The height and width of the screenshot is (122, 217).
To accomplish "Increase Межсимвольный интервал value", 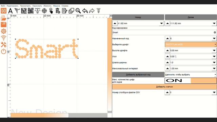I will pos(167,68).
